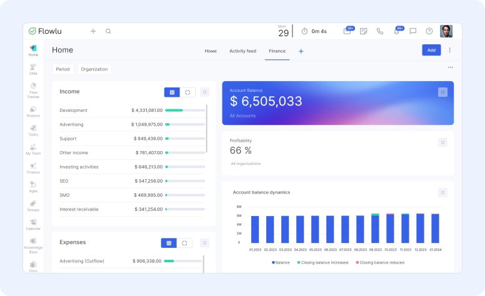Open the Tasks module in sidebar

(33, 131)
